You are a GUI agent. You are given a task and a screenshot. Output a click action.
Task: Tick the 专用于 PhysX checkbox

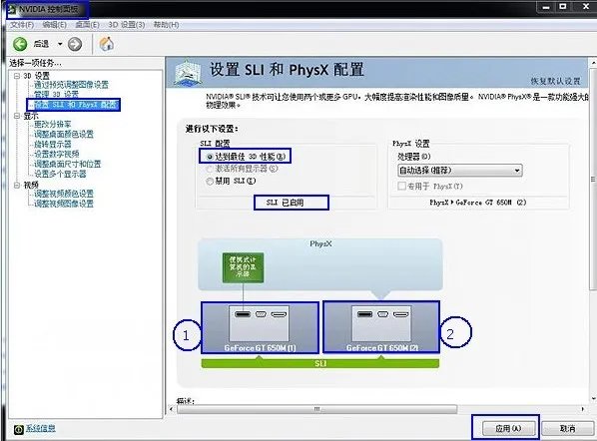coord(401,186)
